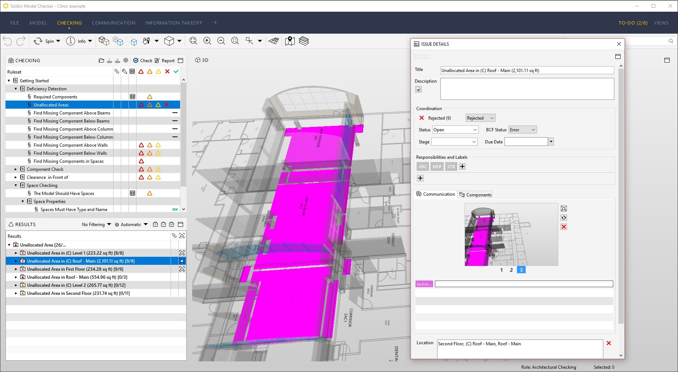The image size is (678, 372).
Task: Click the stacked layers toolbar icon
Action: pos(304,41)
